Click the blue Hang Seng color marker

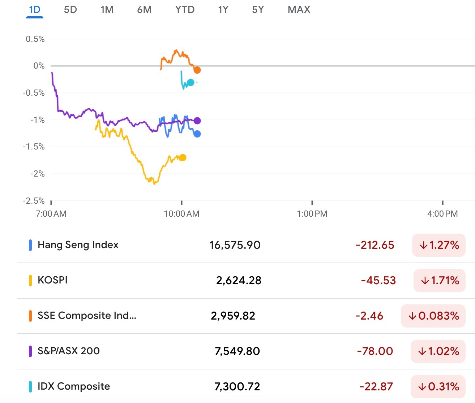pos(30,245)
